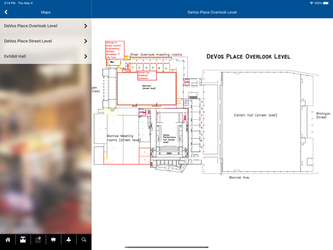Tap the DeVos Performance Hall label
Viewport: 333px width, 250px height.
click(168, 139)
